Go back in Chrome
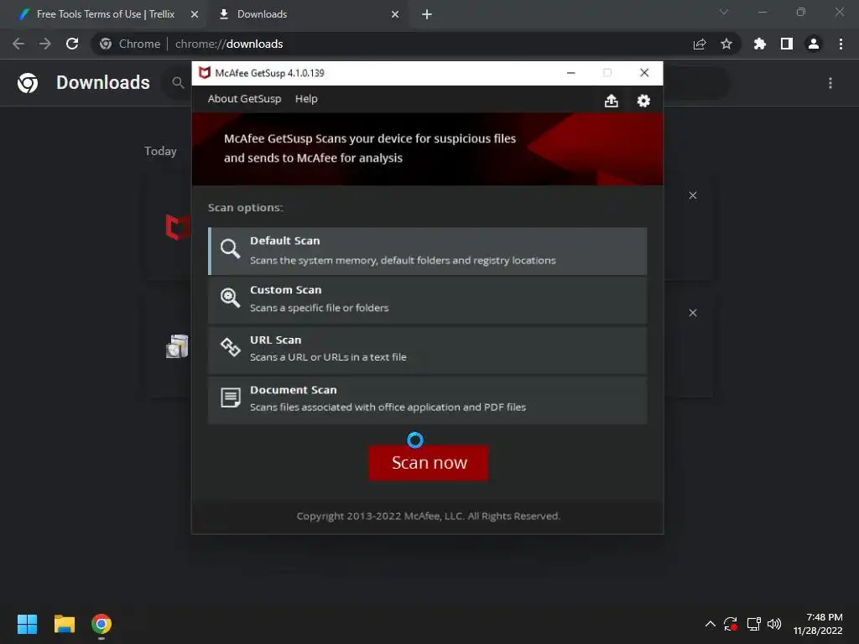 pyautogui.click(x=18, y=44)
